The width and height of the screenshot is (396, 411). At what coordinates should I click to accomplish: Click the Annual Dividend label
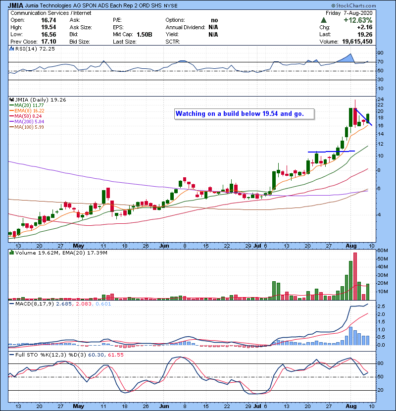185,27
